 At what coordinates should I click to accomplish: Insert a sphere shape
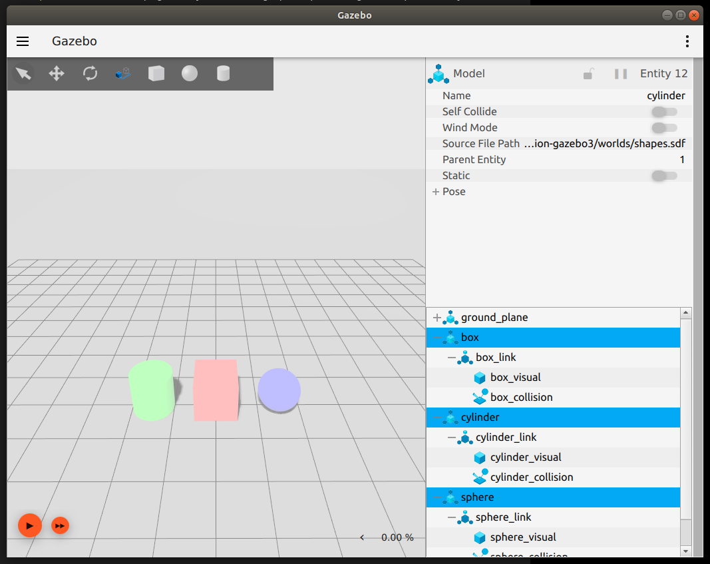point(190,73)
